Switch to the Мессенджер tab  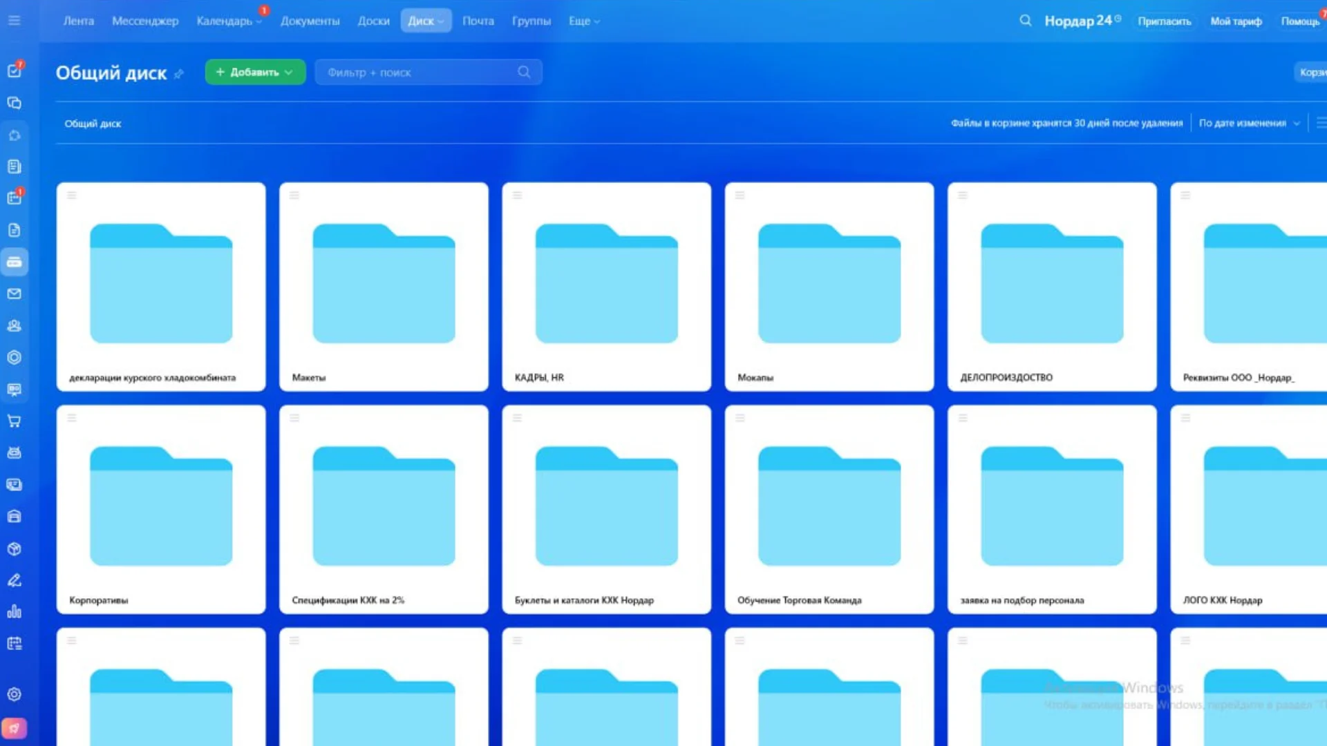coord(145,21)
